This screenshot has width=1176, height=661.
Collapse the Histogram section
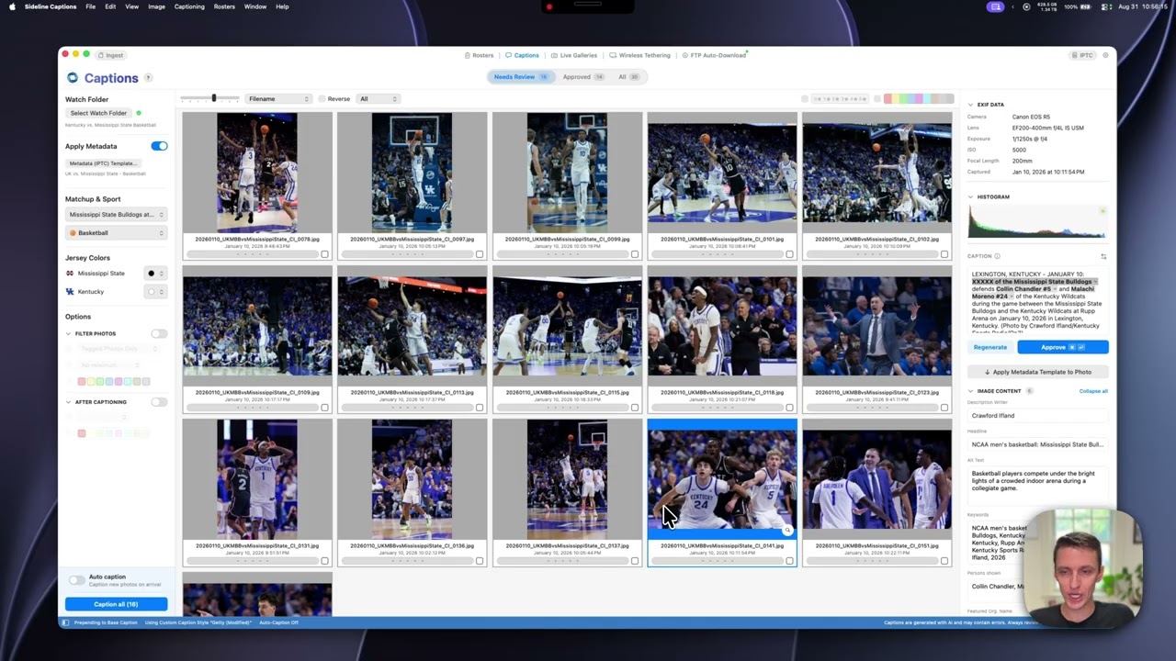(x=970, y=196)
